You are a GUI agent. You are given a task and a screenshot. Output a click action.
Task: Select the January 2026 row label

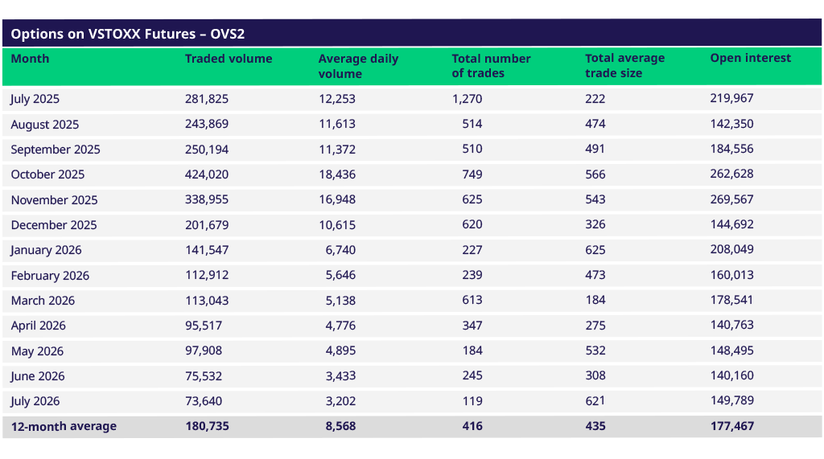(46, 250)
